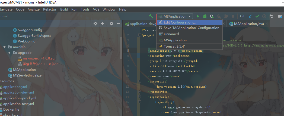Pick the Unnamed run configuration
284x116 pixels.
(x=189, y=34)
